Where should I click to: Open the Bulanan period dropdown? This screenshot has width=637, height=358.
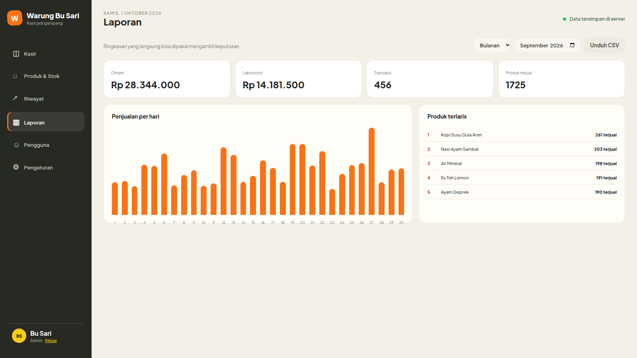492,45
